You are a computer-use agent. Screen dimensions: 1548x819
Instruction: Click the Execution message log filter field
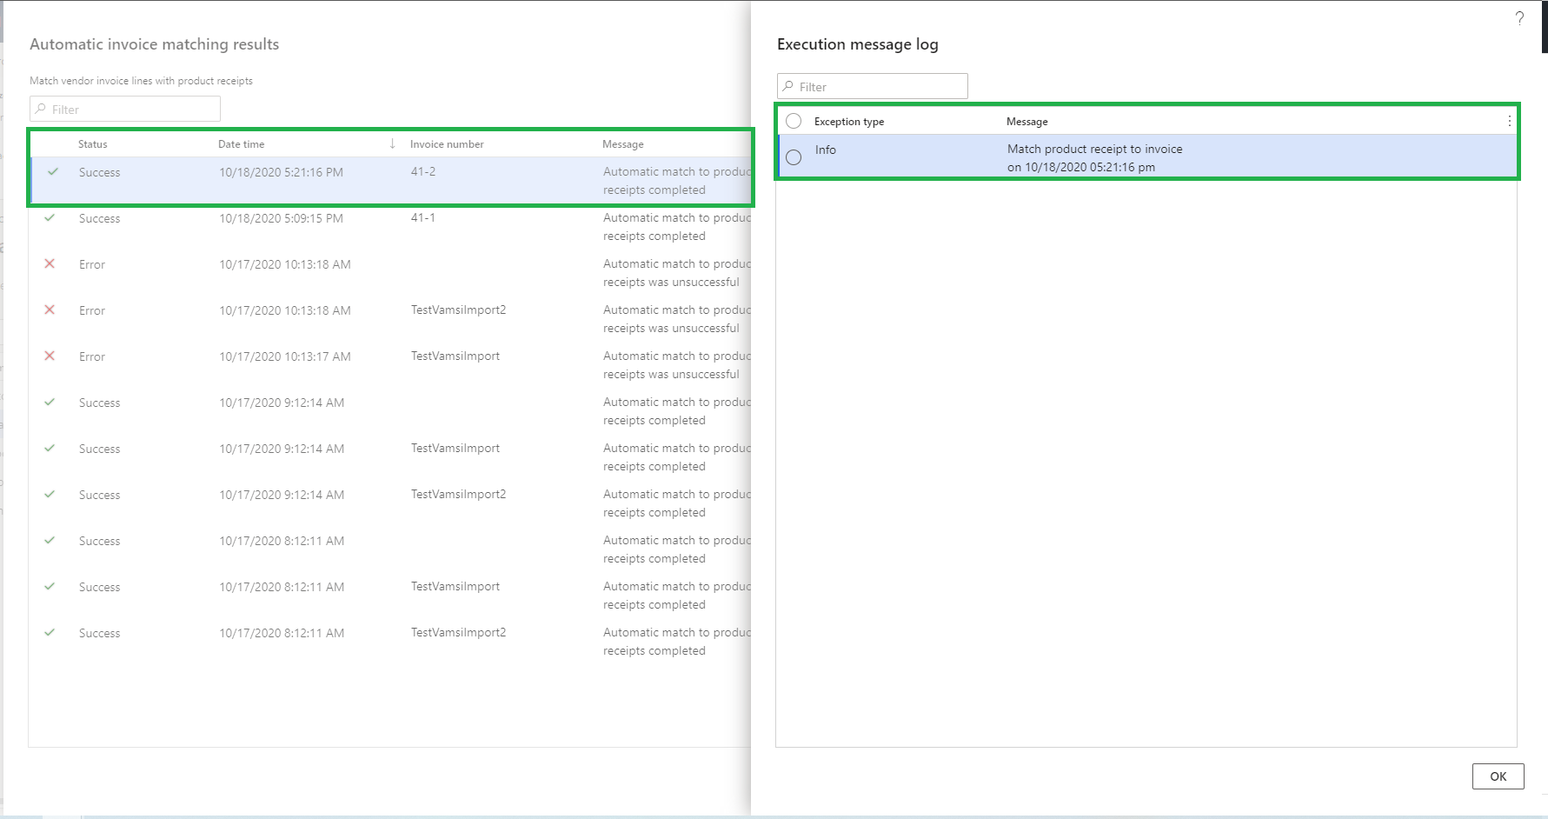coord(880,87)
